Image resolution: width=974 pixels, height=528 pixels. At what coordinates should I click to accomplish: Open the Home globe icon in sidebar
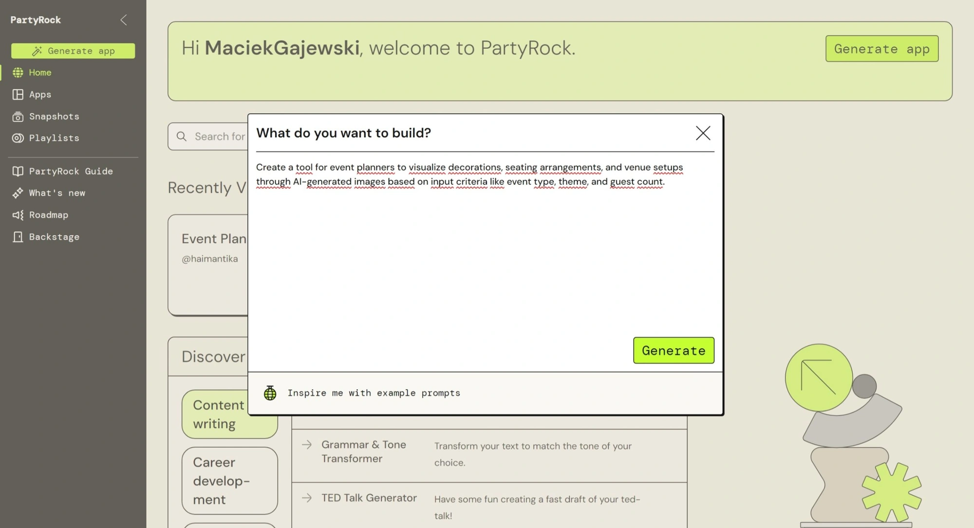18,73
